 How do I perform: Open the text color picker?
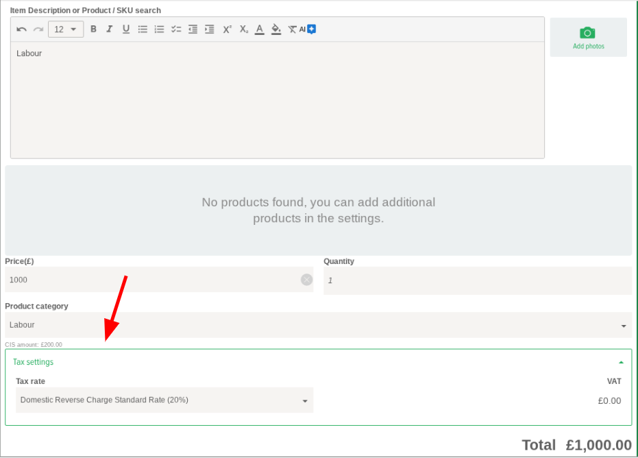coord(260,29)
